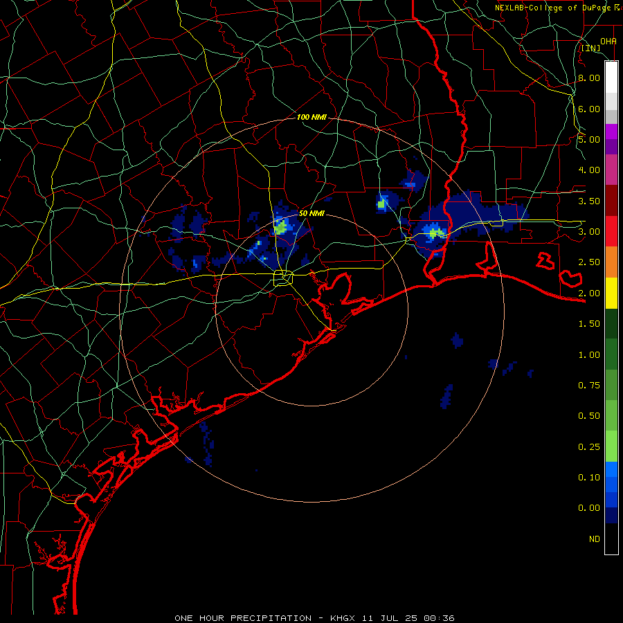Viewport: 623px width, 623px height.
Task: Click the 2.00 legend value
Action: (x=589, y=294)
